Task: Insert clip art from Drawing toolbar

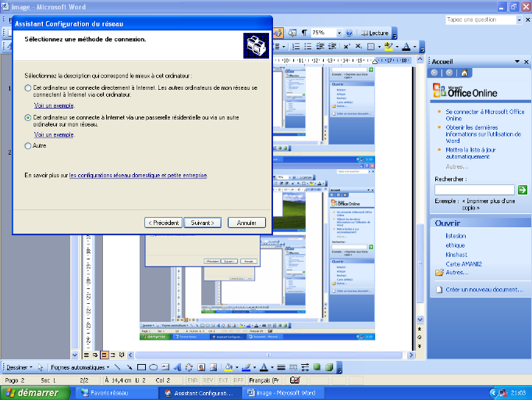Action: click(x=201, y=367)
